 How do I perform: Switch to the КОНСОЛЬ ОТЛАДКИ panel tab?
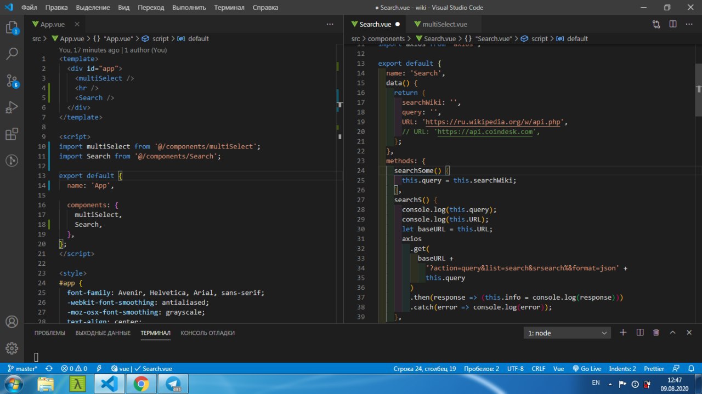click(208, 333)
